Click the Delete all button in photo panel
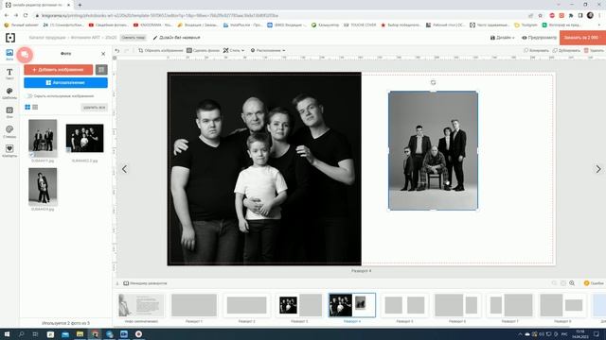Viewport: 606px width, 340px height. pos(95,107)
